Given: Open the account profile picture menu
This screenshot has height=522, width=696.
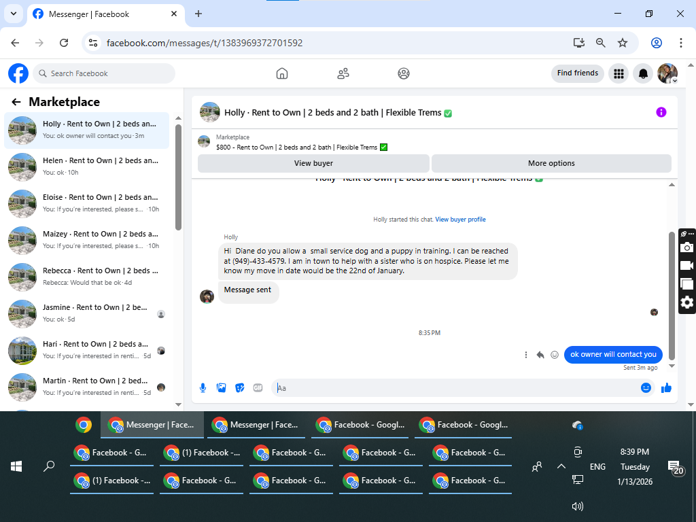Looking at the screenshot, I should coord(667,73).
